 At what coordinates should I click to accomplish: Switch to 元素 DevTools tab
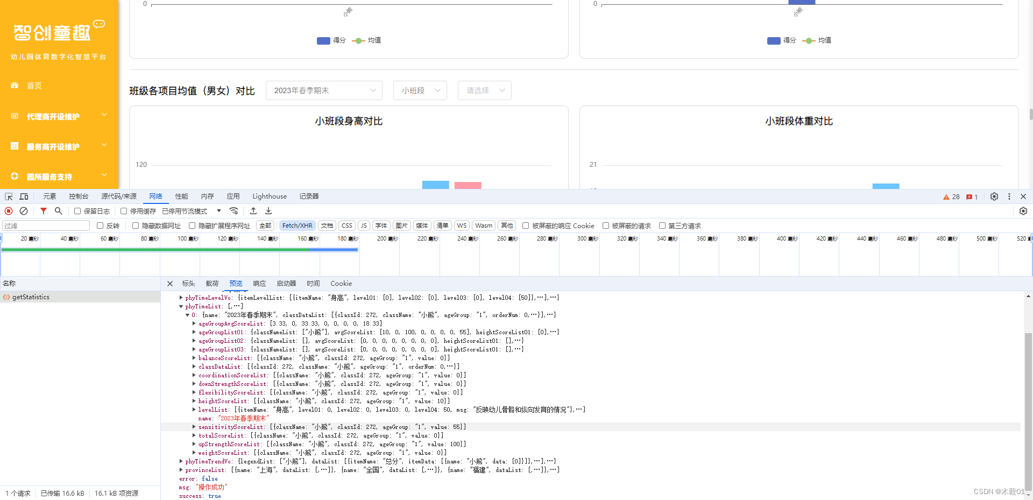(x=49, y=196)
